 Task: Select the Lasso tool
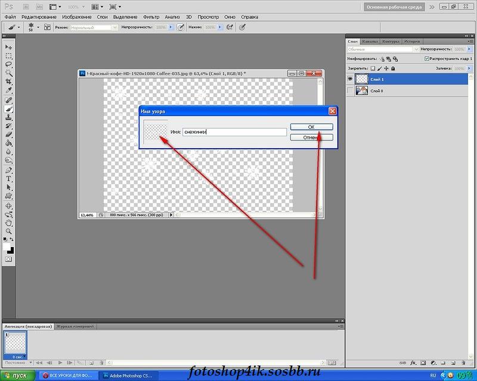tap(8, 64)
